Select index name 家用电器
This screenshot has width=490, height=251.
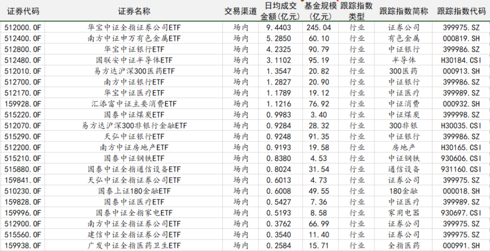[x=404, y=213]
